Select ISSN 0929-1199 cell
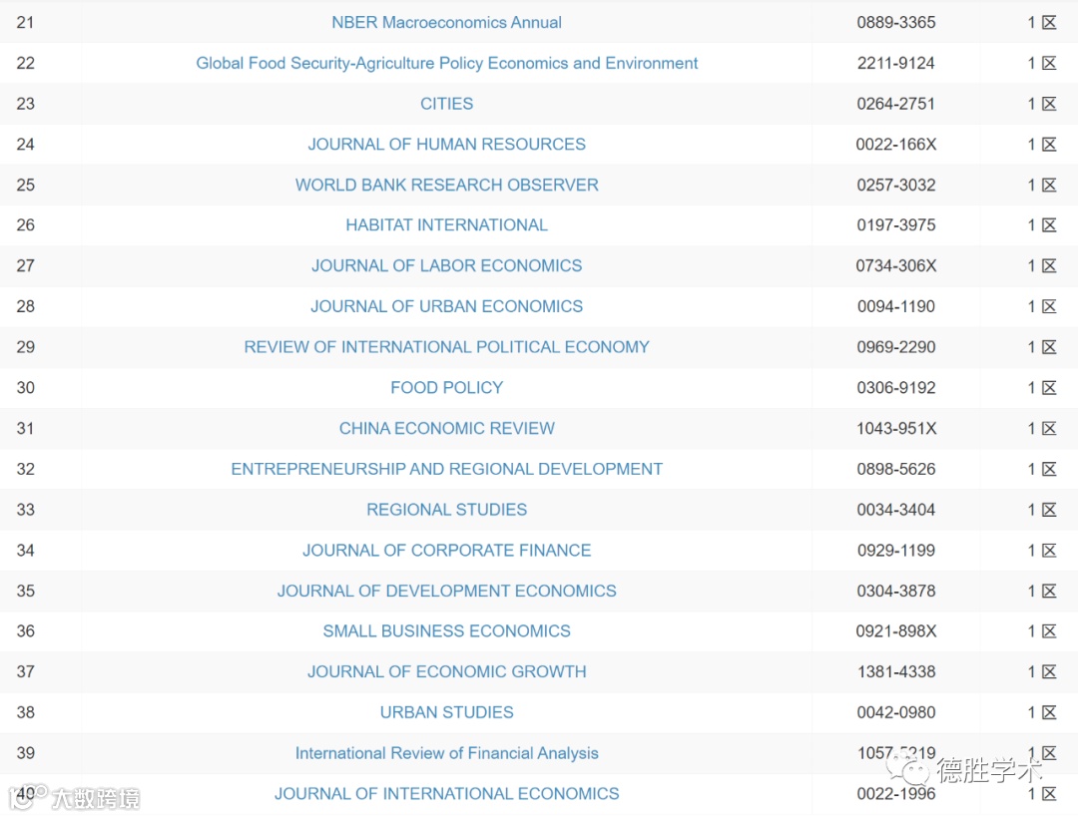This screenshot has height=818, width=1078. click(895, 550)
